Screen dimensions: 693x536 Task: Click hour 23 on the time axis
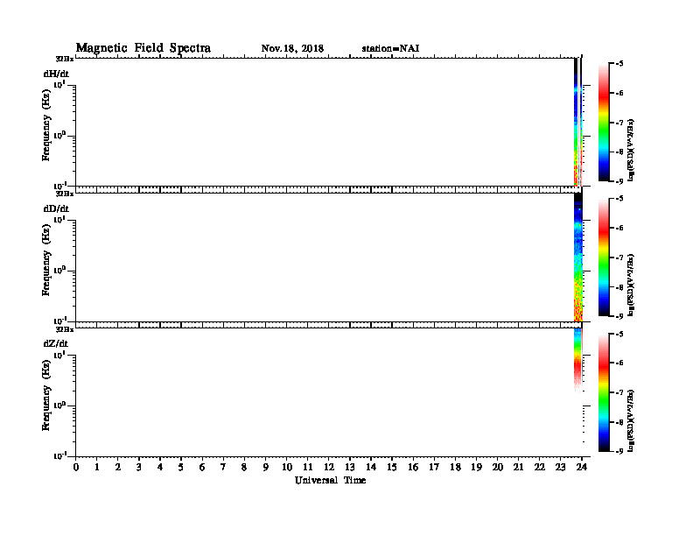pyautogui.click(x=561, y=468)
